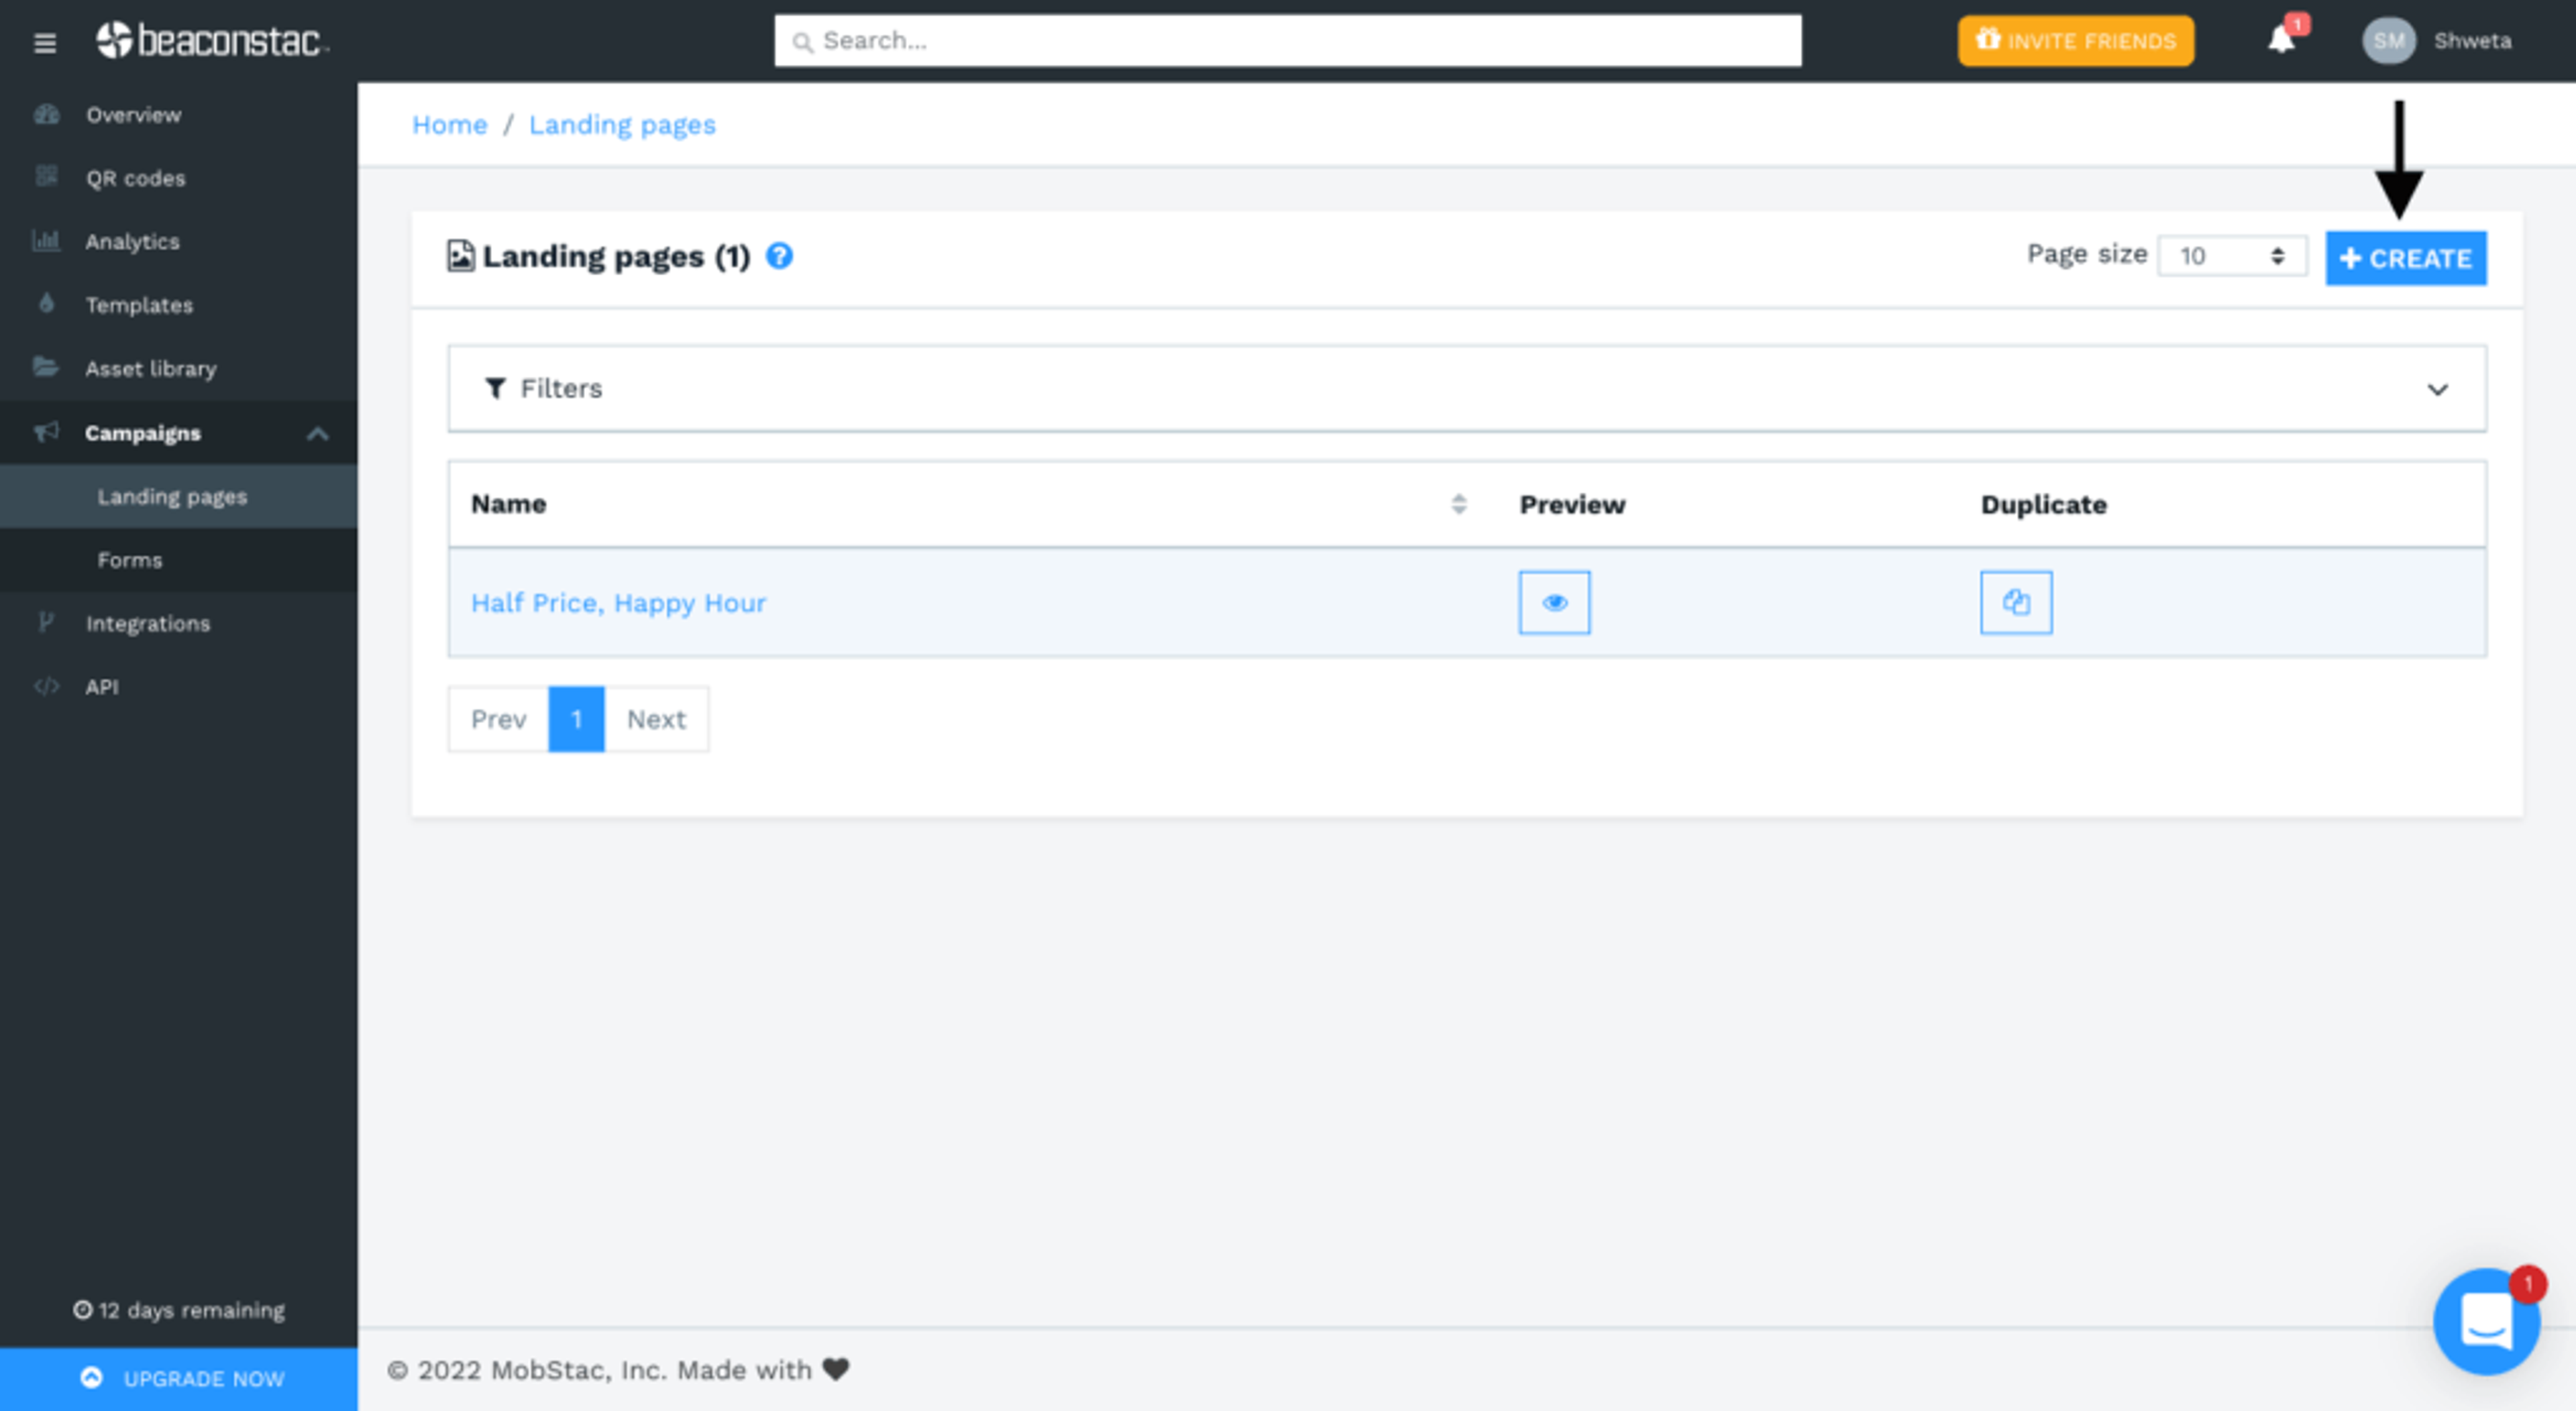Click the notification bell icon
The image size is (2576, 1411).
pyautogui.click(x=2281, y=40)
